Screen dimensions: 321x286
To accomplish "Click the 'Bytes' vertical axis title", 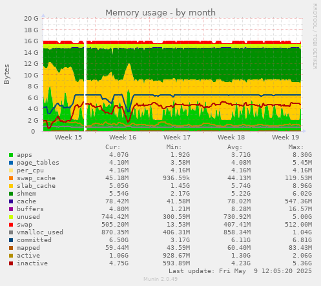I will (6, 74).
